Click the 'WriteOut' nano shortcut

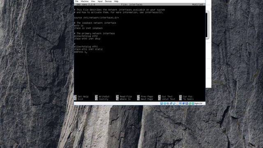[102, 97]
